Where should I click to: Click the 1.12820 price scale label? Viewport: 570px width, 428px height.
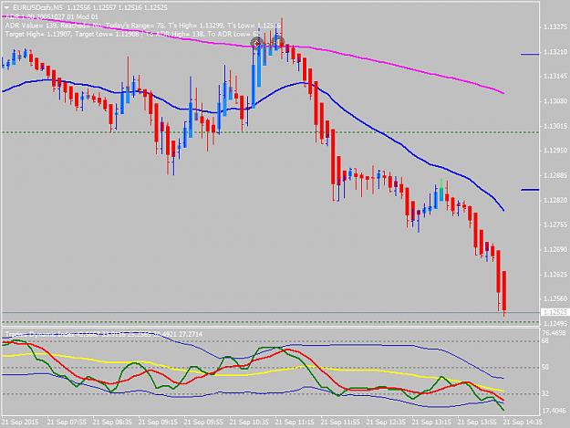tap(555, 201)
